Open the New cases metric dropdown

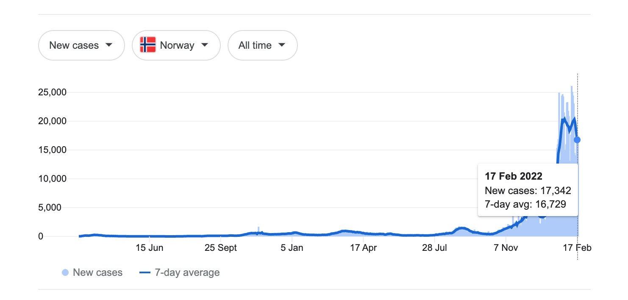(x=81, y=45)
